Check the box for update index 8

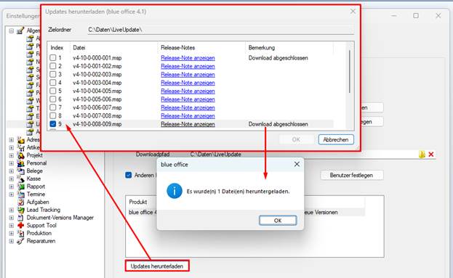[x=53, y=115]
